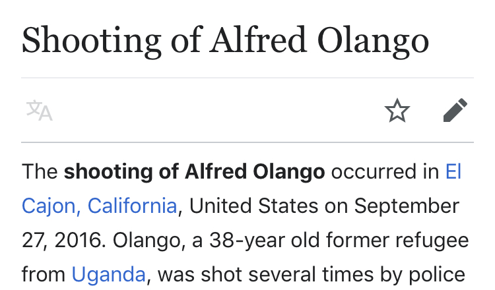Viewport: 495px width, 290px height.
Task: Click the Shooting of Alfred Olango page heading
Action: (225, 42)
